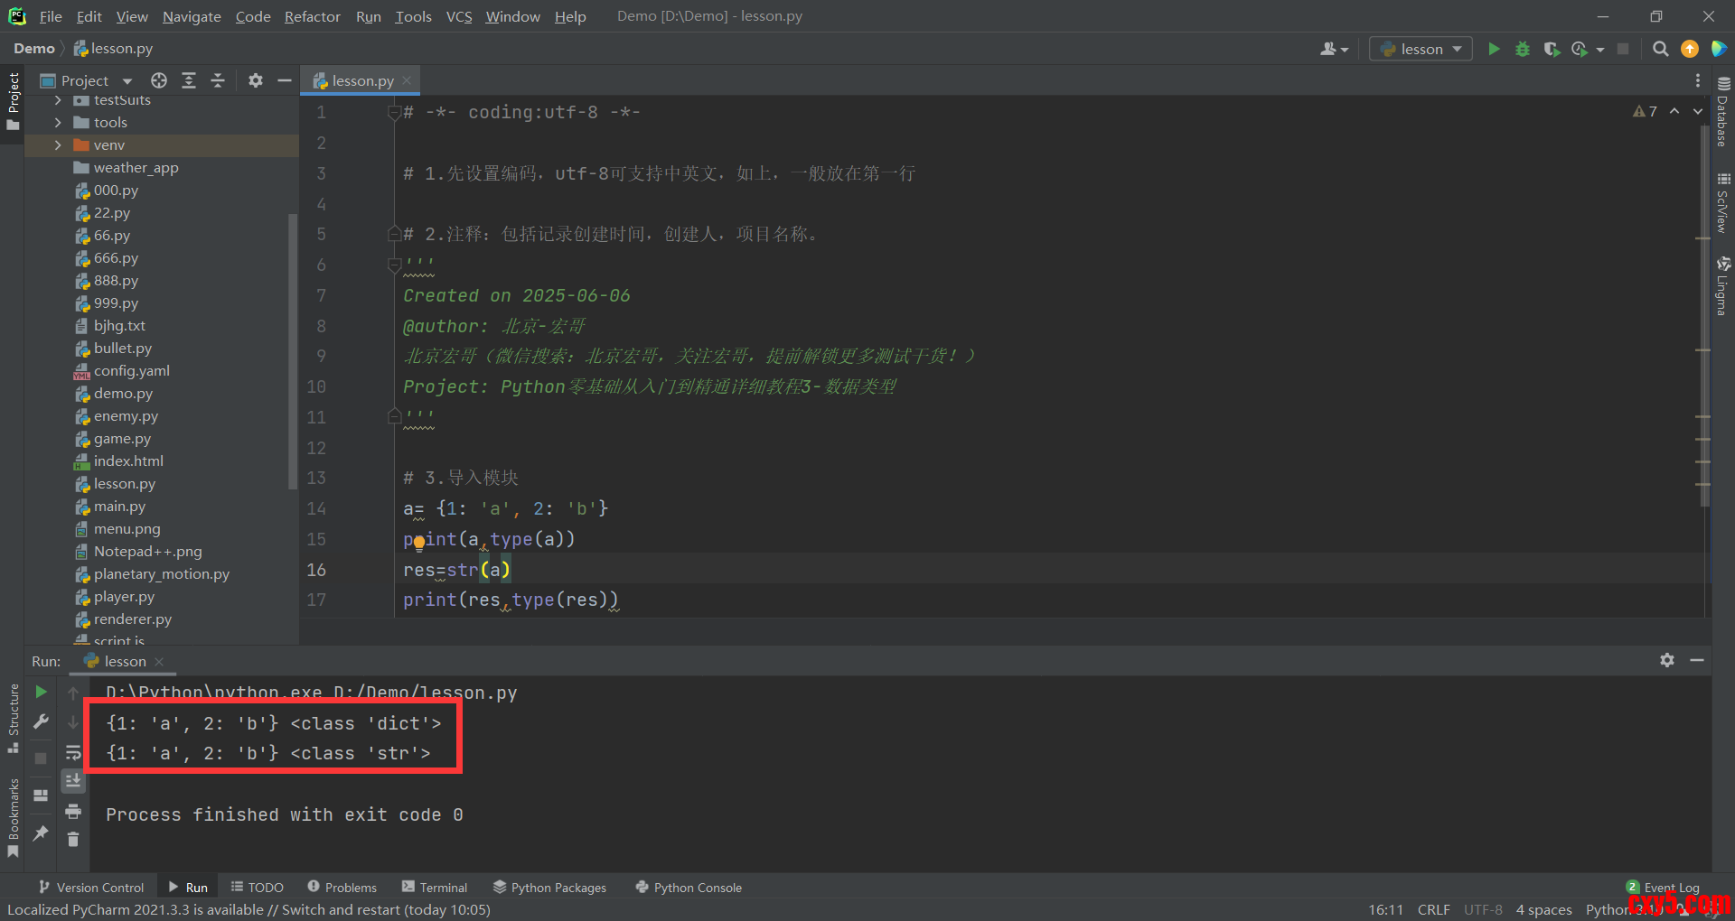Click the print icon in Run panel
The height and width of the screenshot is (921, 1735).
coord(73,811)
